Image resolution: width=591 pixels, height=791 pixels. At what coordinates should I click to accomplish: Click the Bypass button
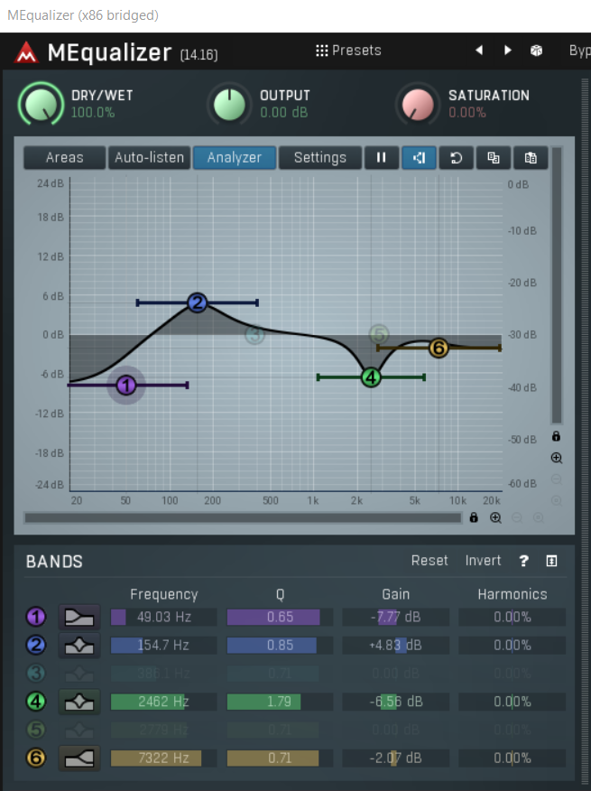coord(580,51)
